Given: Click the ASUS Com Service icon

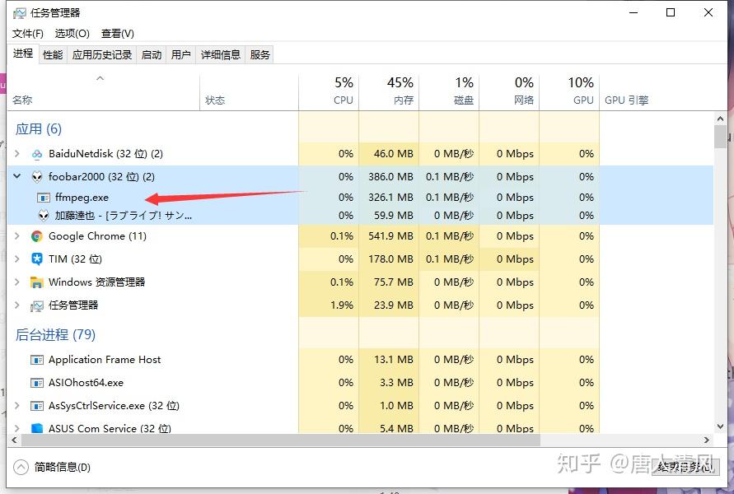Looking at the screenshot, I should (35, 428).
